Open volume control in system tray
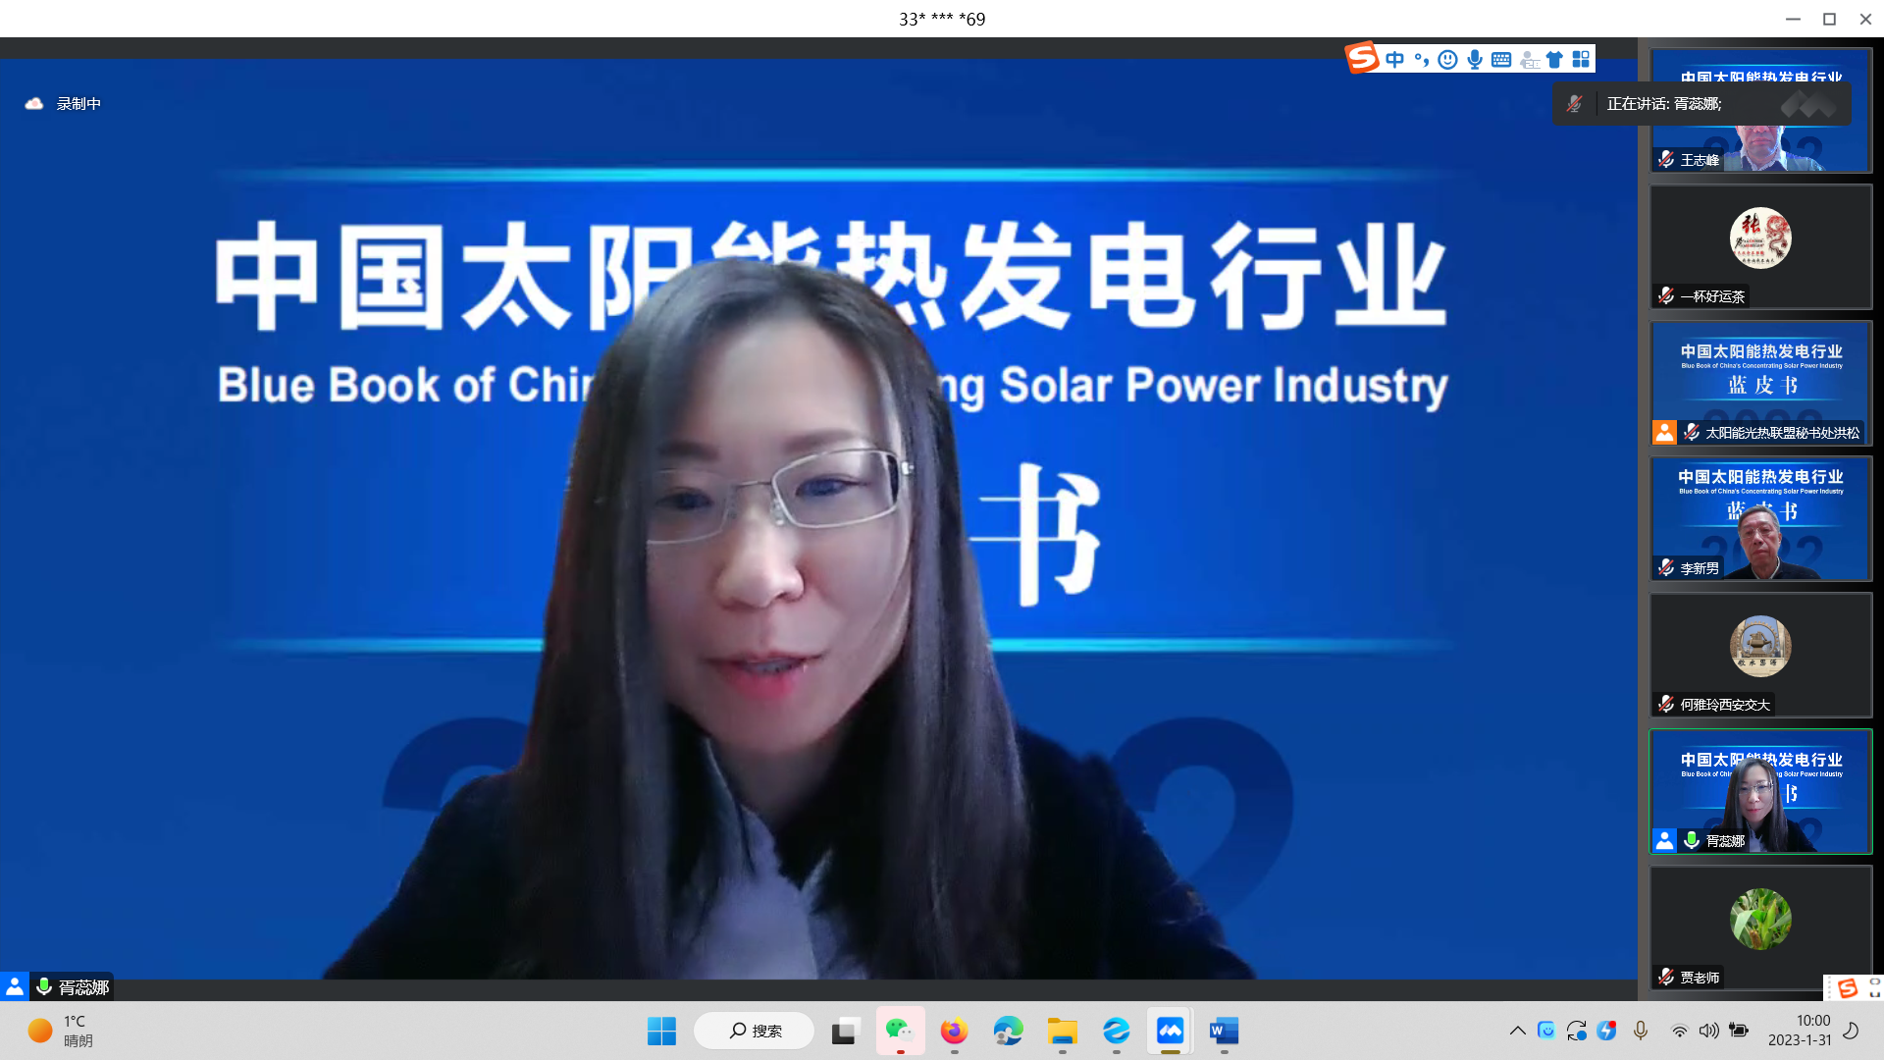The width and height of the screenshot is (1884, 1060). point(1708,1031)
